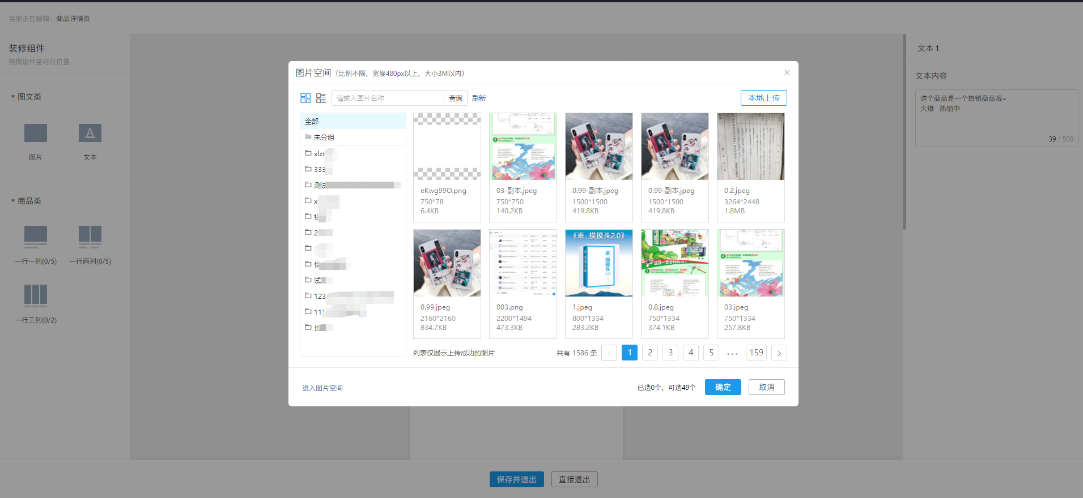Open the folder starting with 试
This screenshot has height=498, width=1083.
352,280
